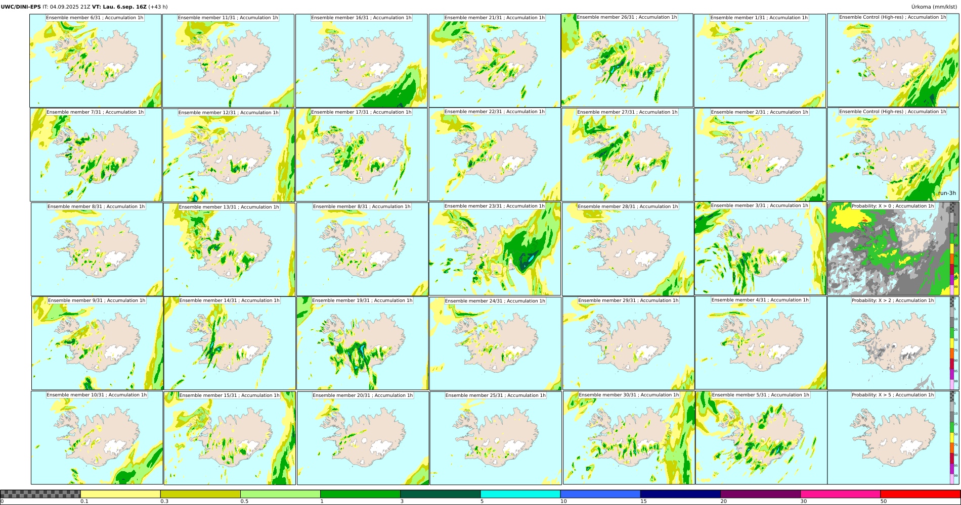
Task: Open the Ensemble member 6/31 map
Action: [96, 61]
